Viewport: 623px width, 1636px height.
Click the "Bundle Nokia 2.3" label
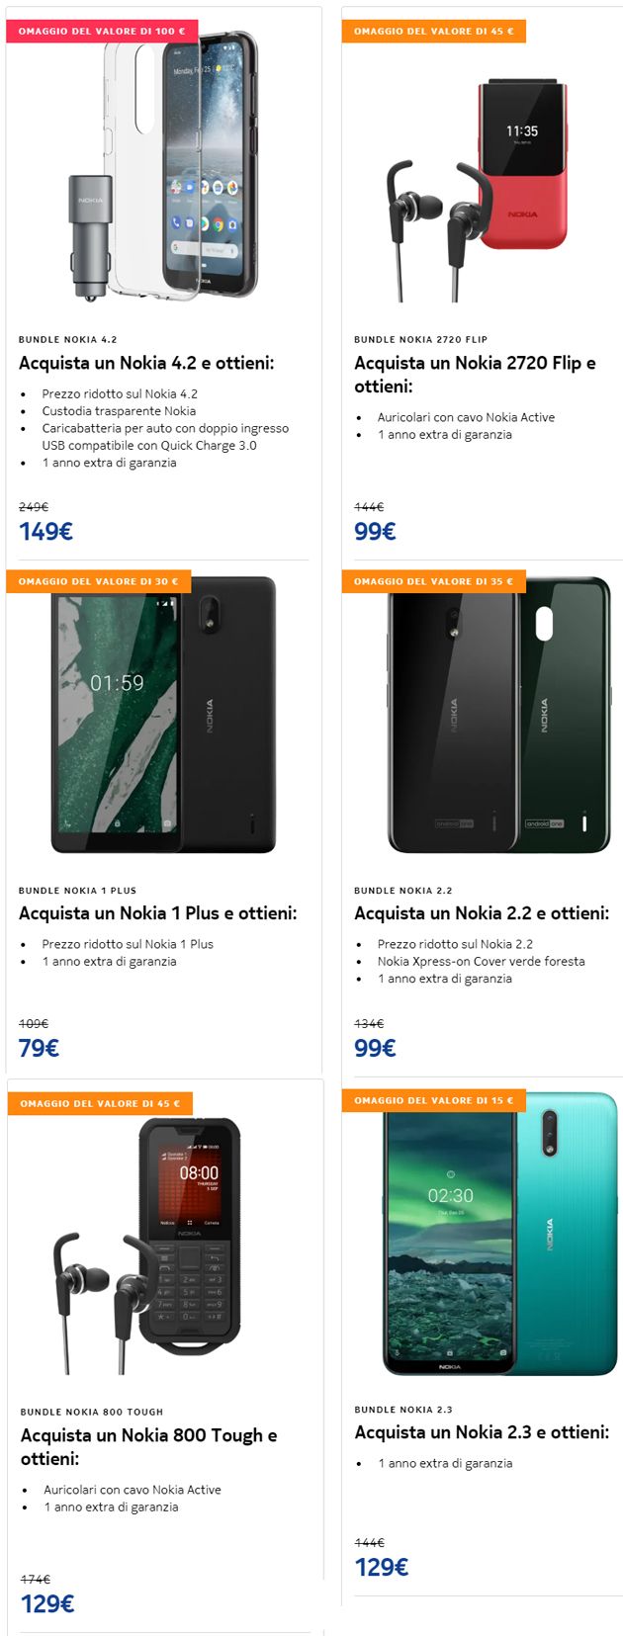tap(403, 1410)
